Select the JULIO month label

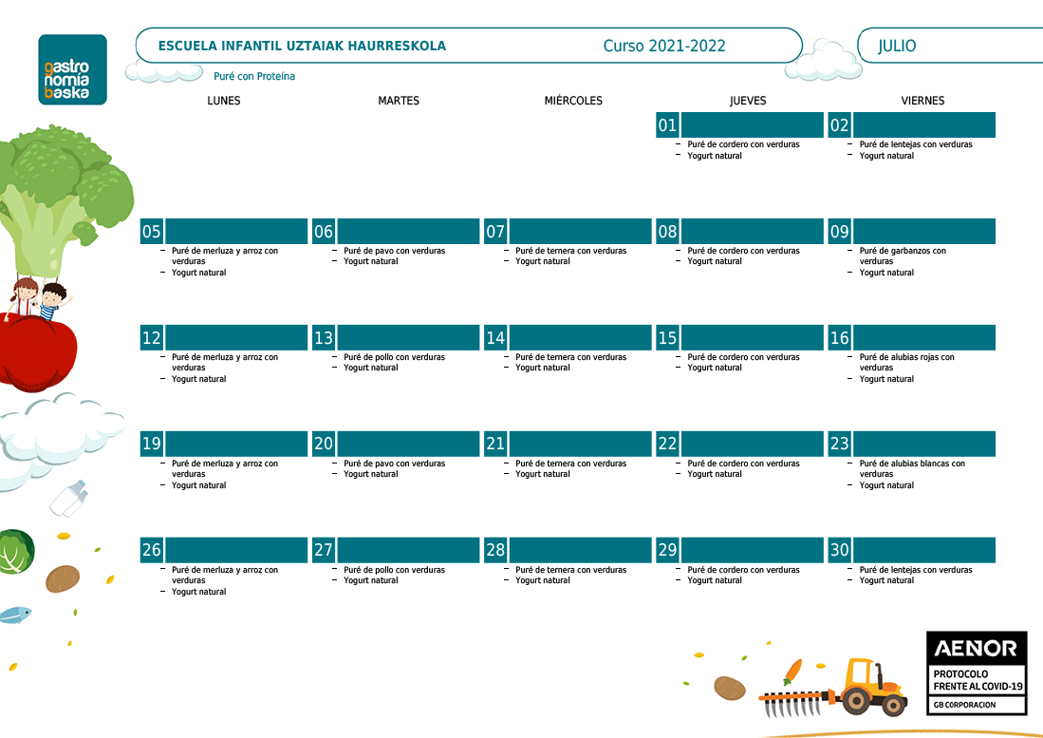pos(897,46)
